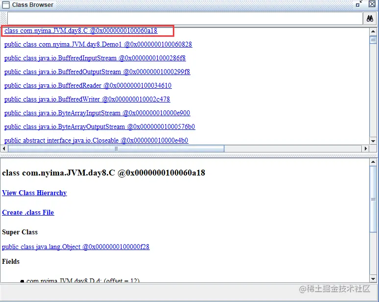Click horizontal scrollbar right arrow
Screen dimensions: 379x302
point(365,149)
